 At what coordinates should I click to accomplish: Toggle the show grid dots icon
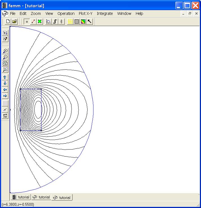(x=5, y=103)
